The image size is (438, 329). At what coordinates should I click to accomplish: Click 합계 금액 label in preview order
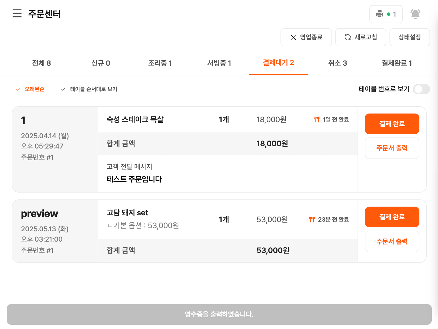[121, 250]
